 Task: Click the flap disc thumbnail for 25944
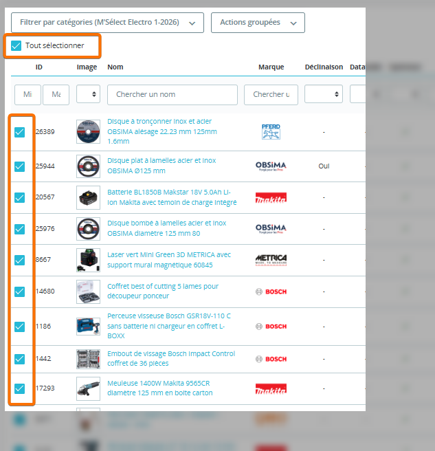(88, 166)
